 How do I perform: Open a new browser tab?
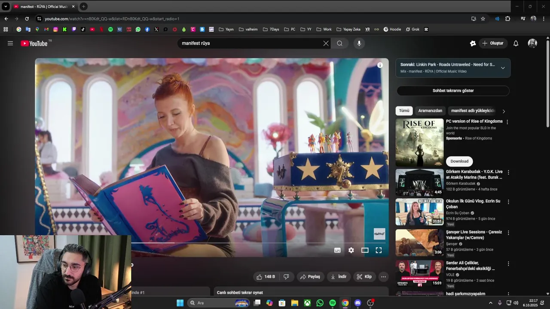pos(83,6)
